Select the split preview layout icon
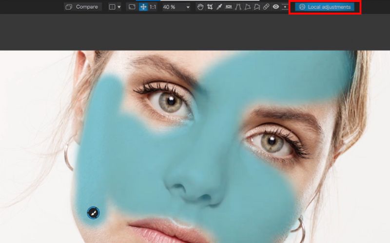The image size is (390, 243). [112, 7]
